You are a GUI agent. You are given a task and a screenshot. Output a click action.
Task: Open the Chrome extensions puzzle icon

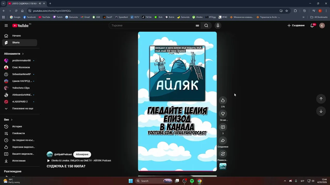coord(295,11)
